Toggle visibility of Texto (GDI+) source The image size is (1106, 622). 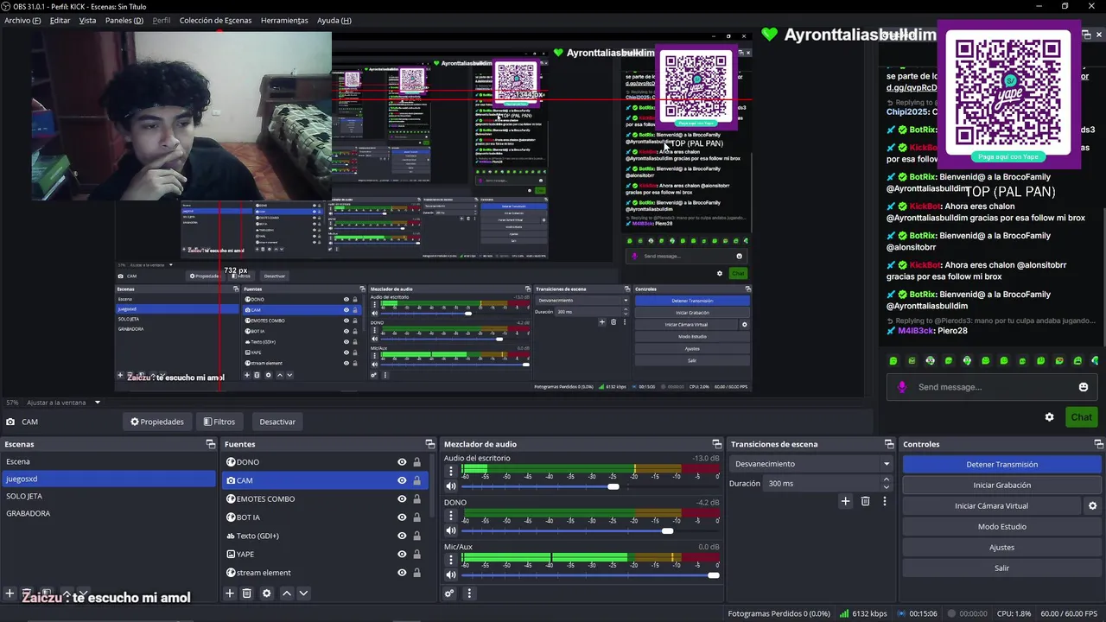[x=402, y=536]
